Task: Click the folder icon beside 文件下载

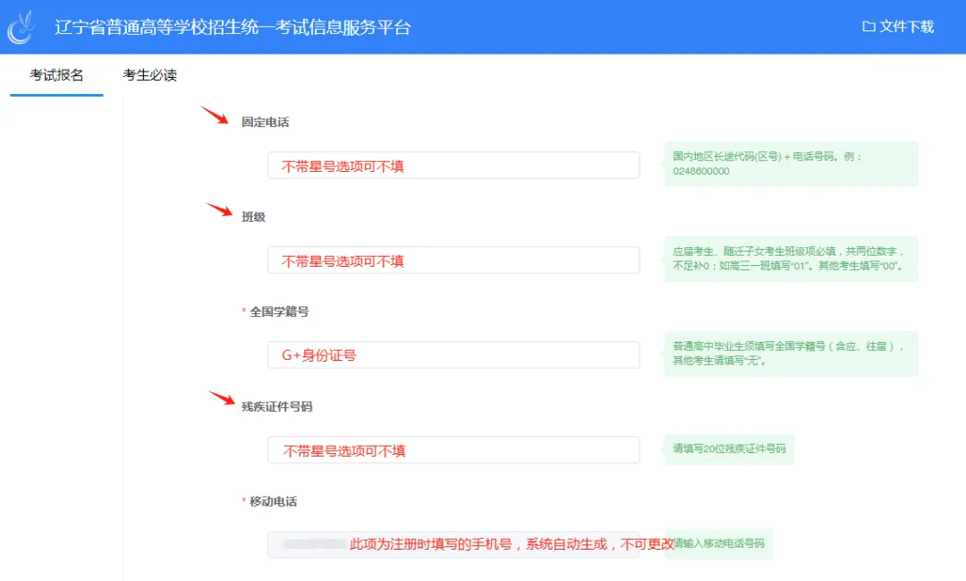Action: [x=869, y=27]
